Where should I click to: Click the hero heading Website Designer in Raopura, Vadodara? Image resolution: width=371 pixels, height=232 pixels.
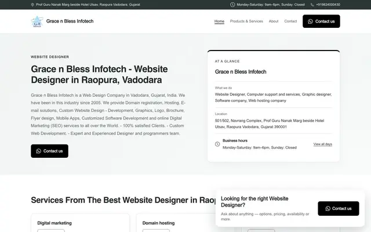99,74
